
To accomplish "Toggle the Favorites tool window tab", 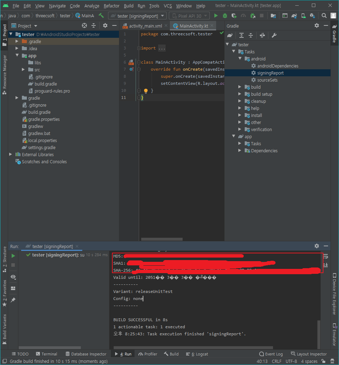I will [x=5, y=294].
